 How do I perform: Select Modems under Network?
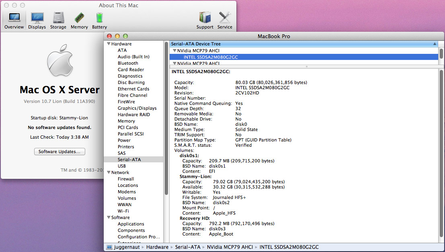click(127, 192)
